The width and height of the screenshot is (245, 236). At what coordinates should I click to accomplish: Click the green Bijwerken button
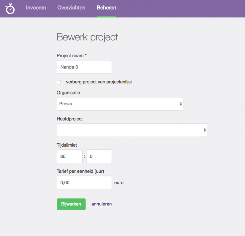pyautogui.click(x=71, y=204)
